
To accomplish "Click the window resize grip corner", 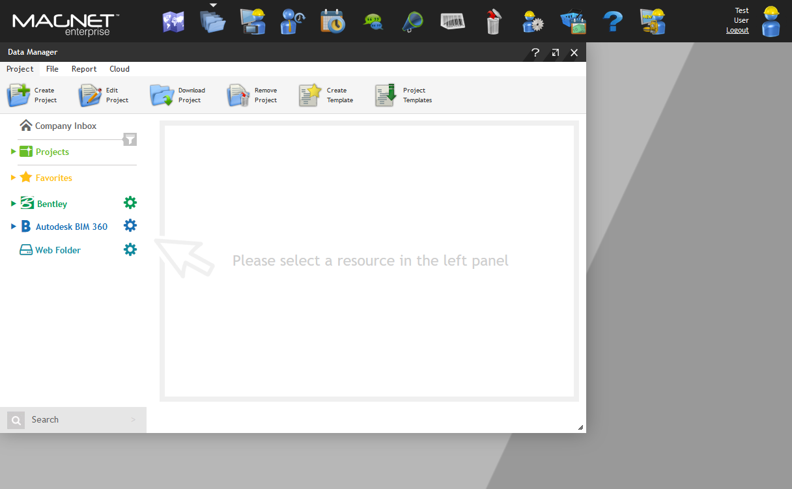I will pyautogui.click(x=580, y=428).
